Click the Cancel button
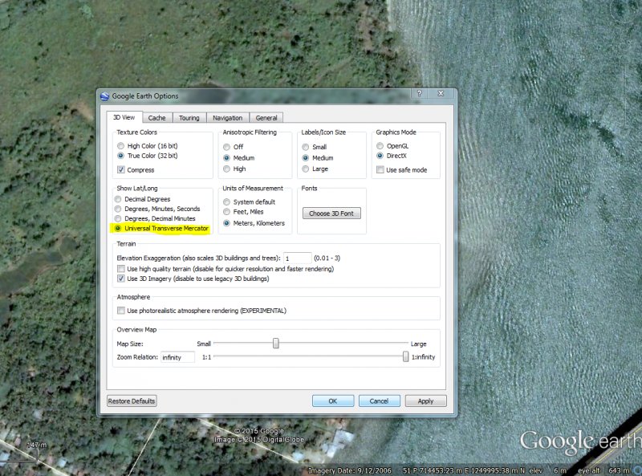Image resolution: width=642 pixels, height=476 pixels. (379, 401)
